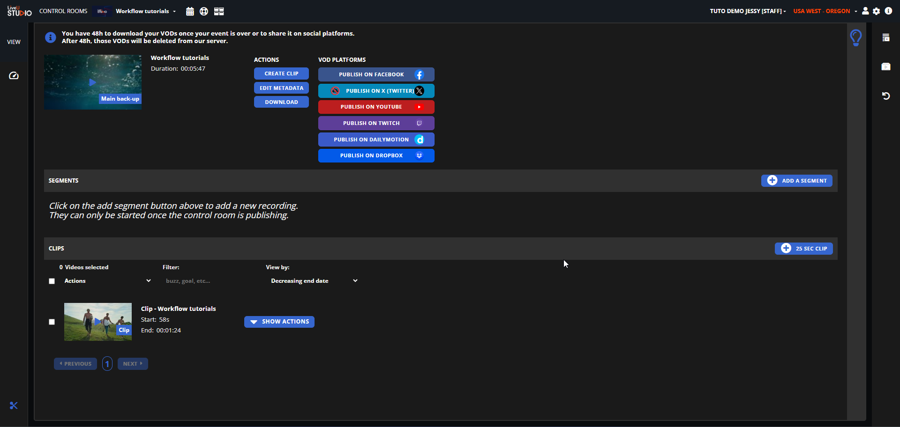Go to the Next clips page

click(133, 364)
